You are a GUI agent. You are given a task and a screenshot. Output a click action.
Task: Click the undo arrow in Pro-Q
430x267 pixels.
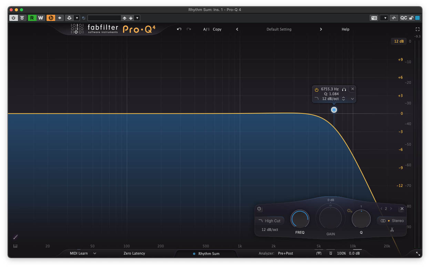point(179,29)
